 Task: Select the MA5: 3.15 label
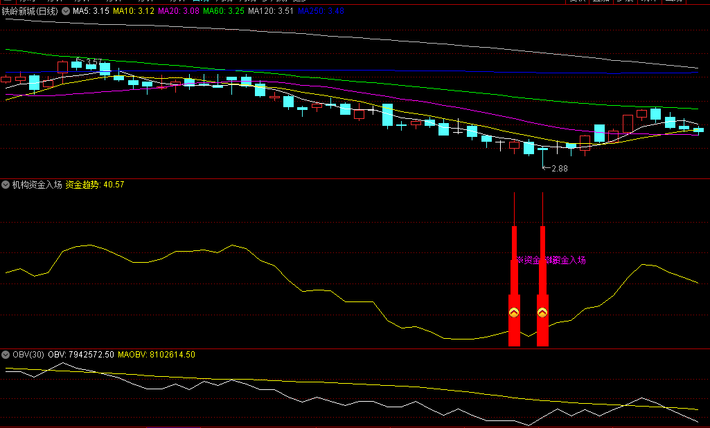point(91,11)
